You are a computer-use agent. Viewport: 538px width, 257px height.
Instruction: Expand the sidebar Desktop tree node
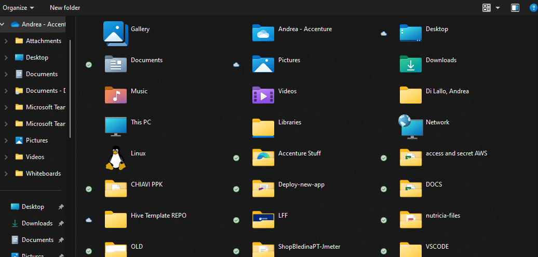(x=6, y=58)
